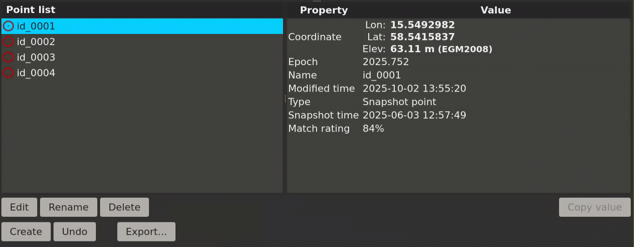This screenshot has width=634, height=247.
Task: Select point id_0003 in the list
Action: (36, 57)
